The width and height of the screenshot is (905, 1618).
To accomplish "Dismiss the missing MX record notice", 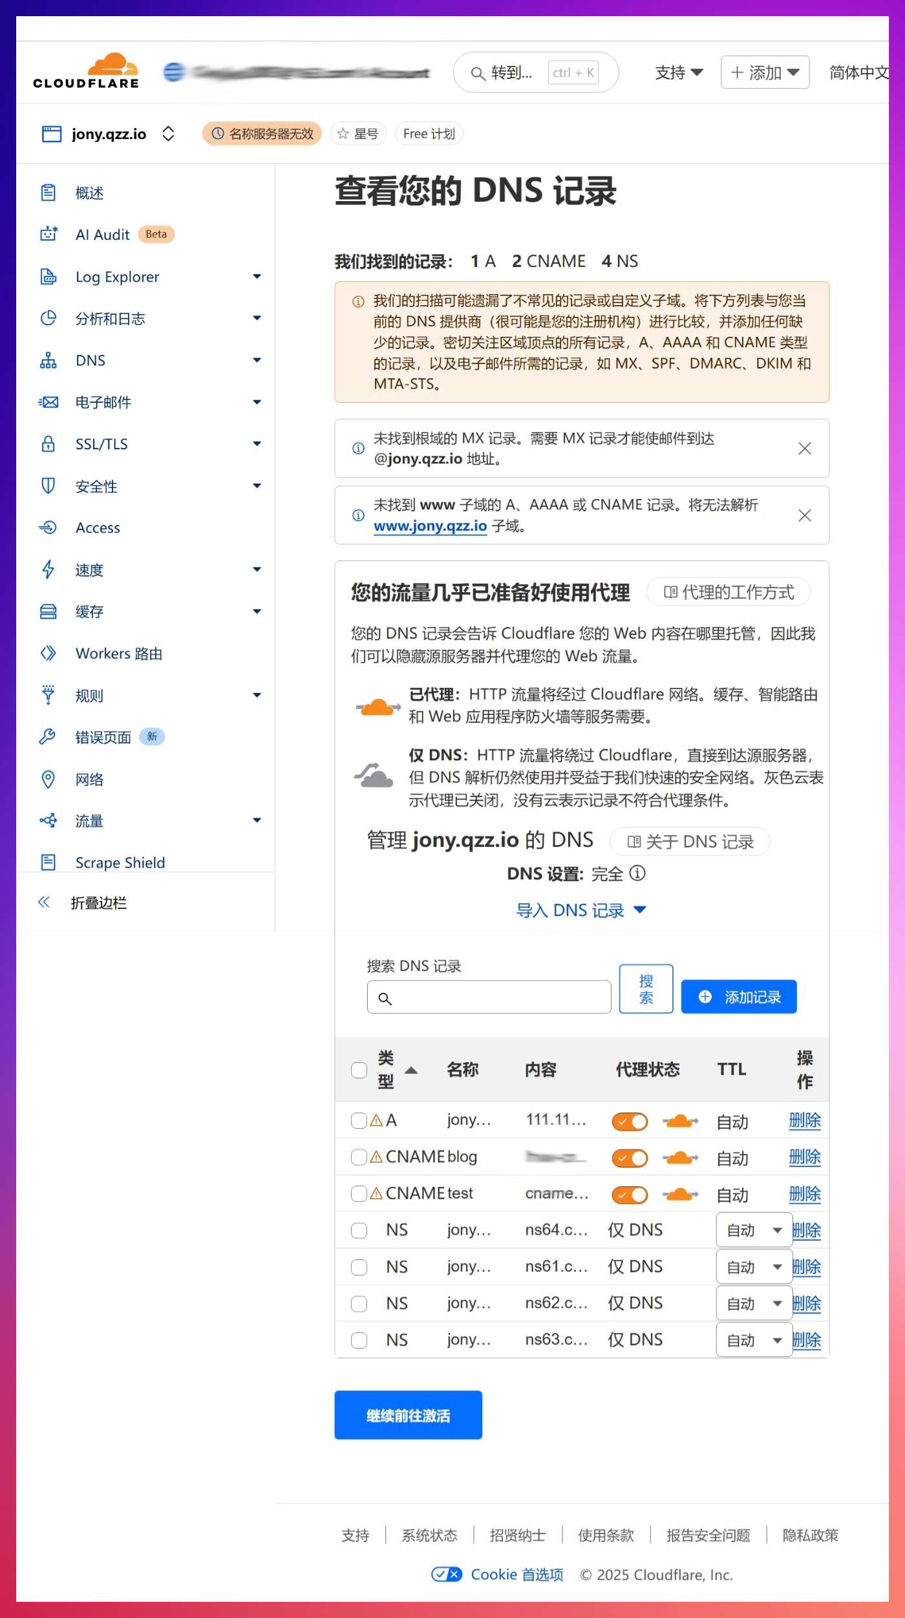I will pyautogui.click(x=804, y=449).
